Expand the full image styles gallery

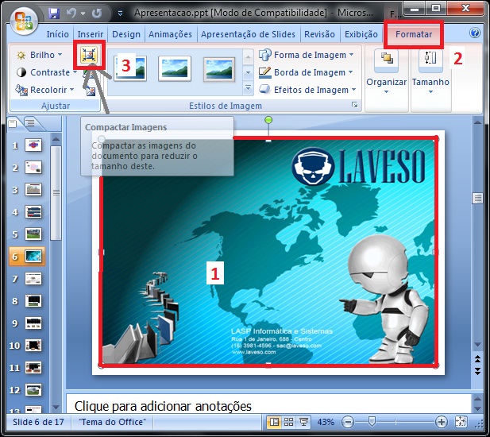pyautogui.click(x=248, y=88)
